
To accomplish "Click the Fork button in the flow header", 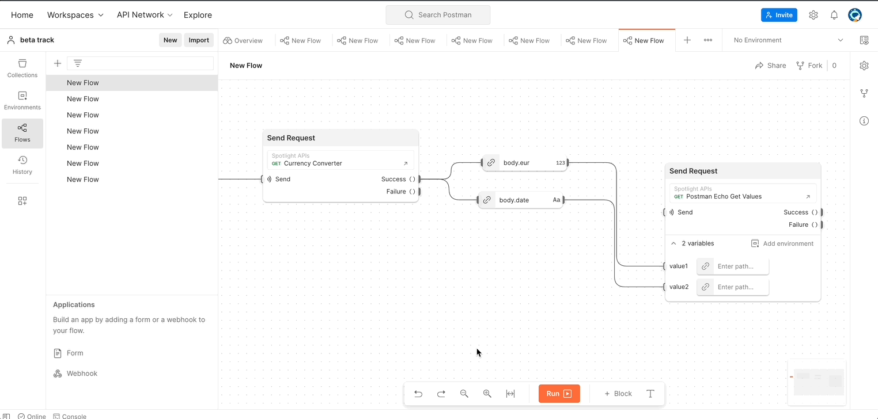I will tap(809, 65).
